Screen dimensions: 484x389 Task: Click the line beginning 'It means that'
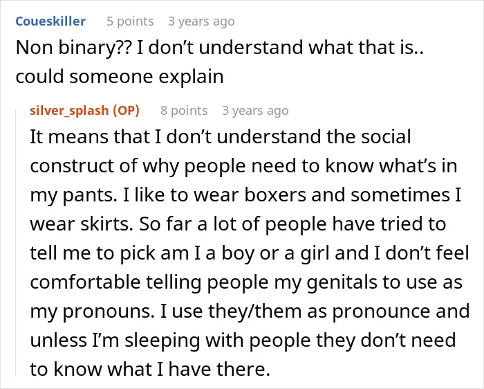click(221, 136)
